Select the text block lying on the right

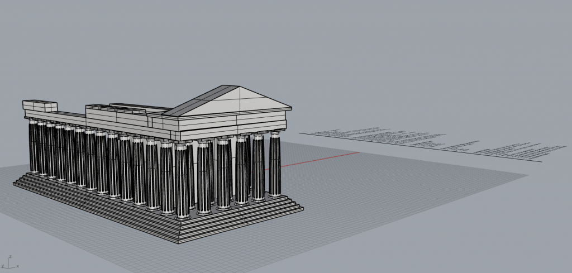425,142
